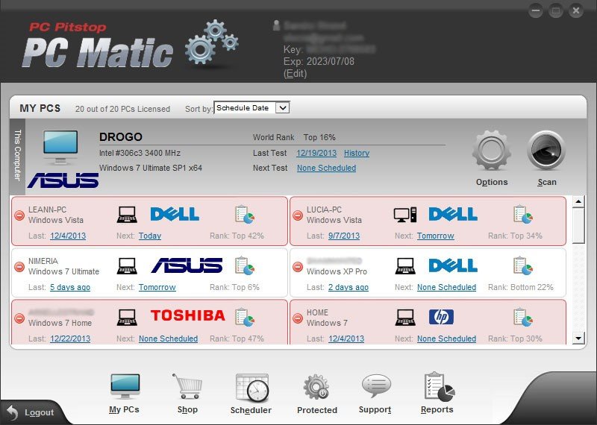Remove HOME PC with red minus icon
The height and width of the screenshot is (425, 597).
click(x=298, y=318)
